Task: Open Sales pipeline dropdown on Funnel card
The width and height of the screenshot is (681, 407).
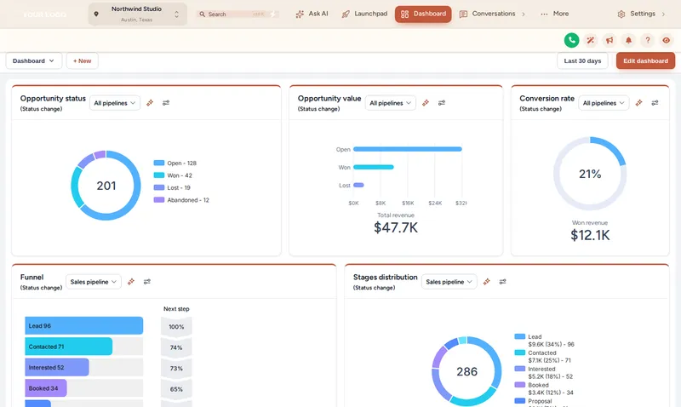Action: (x=94, y=282)
